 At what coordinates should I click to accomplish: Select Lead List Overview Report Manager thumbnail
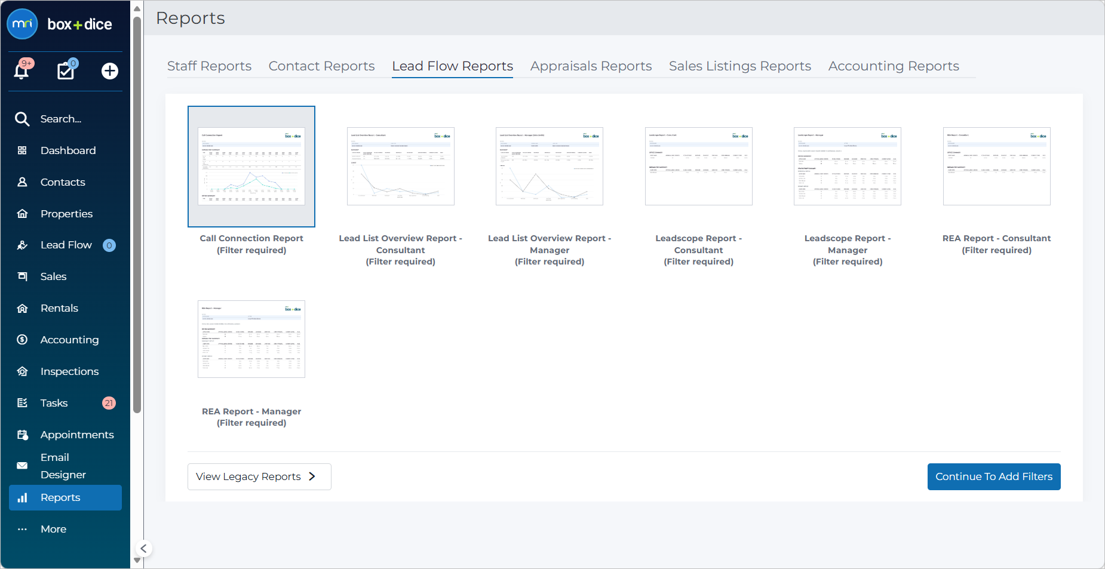550,167
